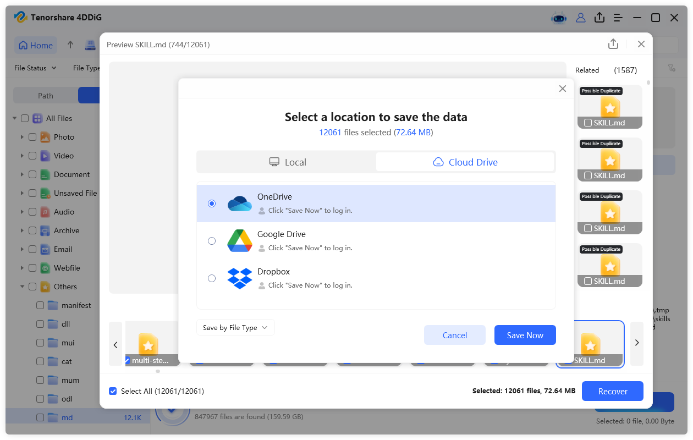Close the Preview SKILL.md window
This screenshot has width=693, height=440.
641,44
